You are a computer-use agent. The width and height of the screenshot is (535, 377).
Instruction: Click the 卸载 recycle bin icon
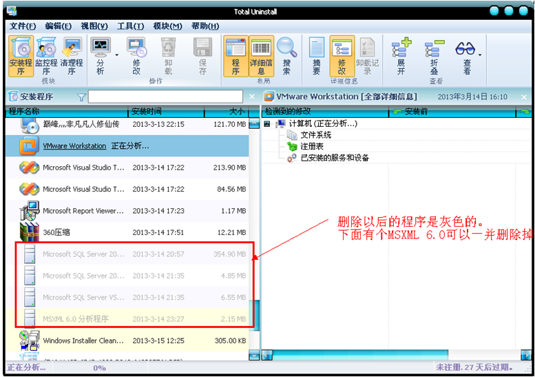tap(168, 56)
